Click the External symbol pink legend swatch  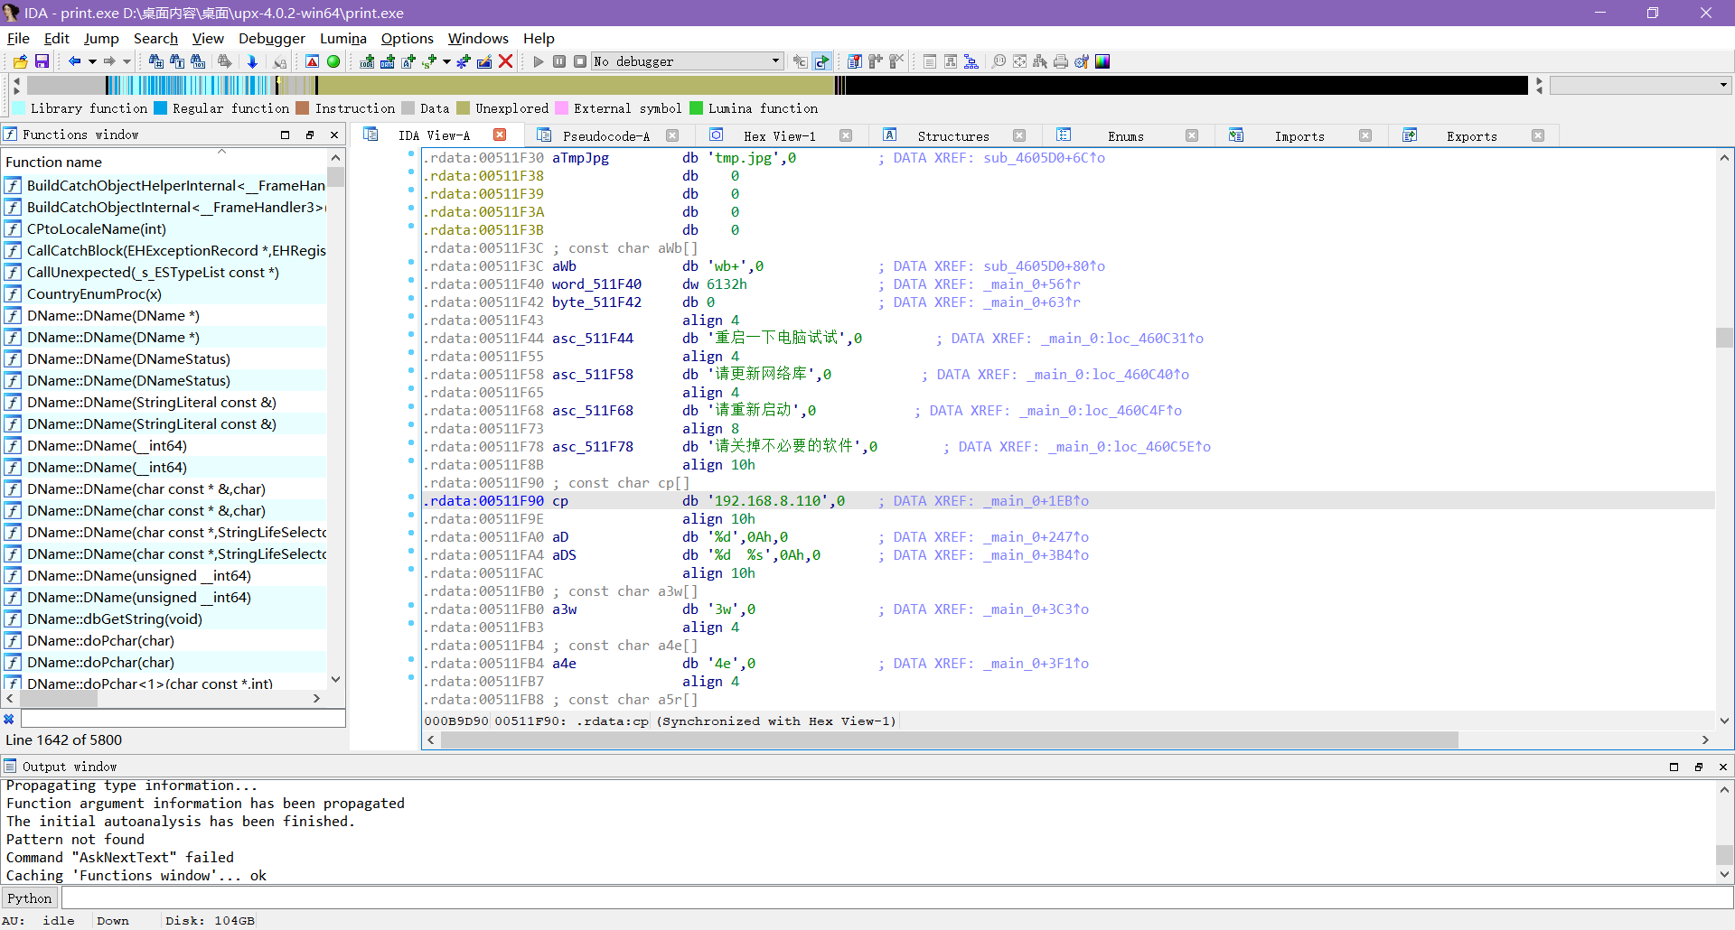pos(561,108)
